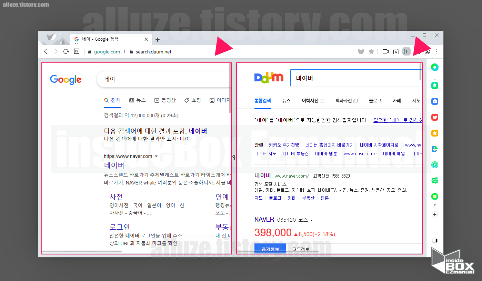
Task: Click the google.com address in URL bar
Action: [107, 52]
